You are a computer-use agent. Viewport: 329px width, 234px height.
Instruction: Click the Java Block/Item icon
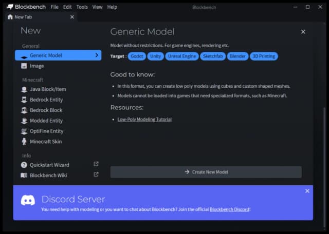click(x=24, y=89)
